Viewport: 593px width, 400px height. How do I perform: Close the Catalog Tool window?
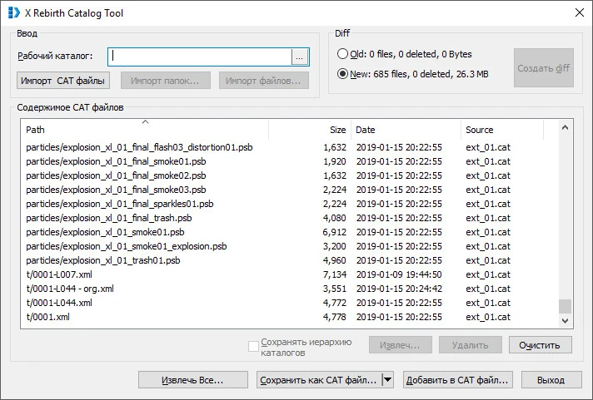(x=579, y=12)
